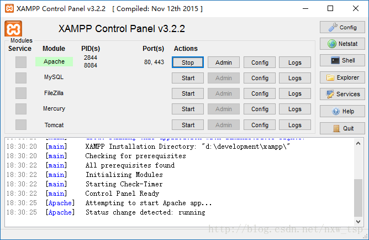Toggle the Apache service checkbox
The image size is (369, 240).
click(x=21, y=62)
